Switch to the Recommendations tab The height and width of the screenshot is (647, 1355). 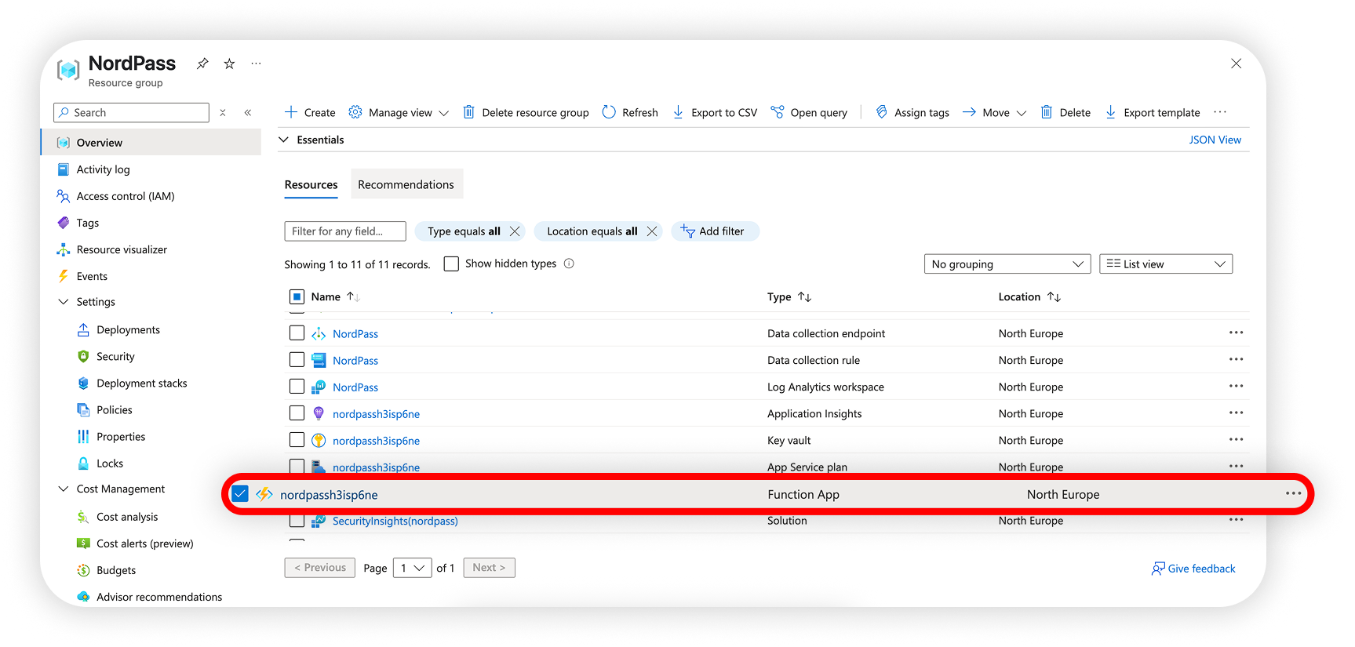pyautogui.click(x=406, y=185)
